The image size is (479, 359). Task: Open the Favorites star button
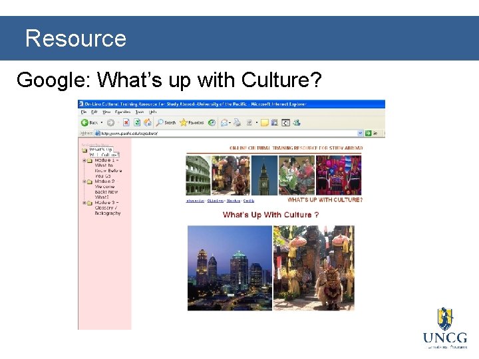(192, 123)
